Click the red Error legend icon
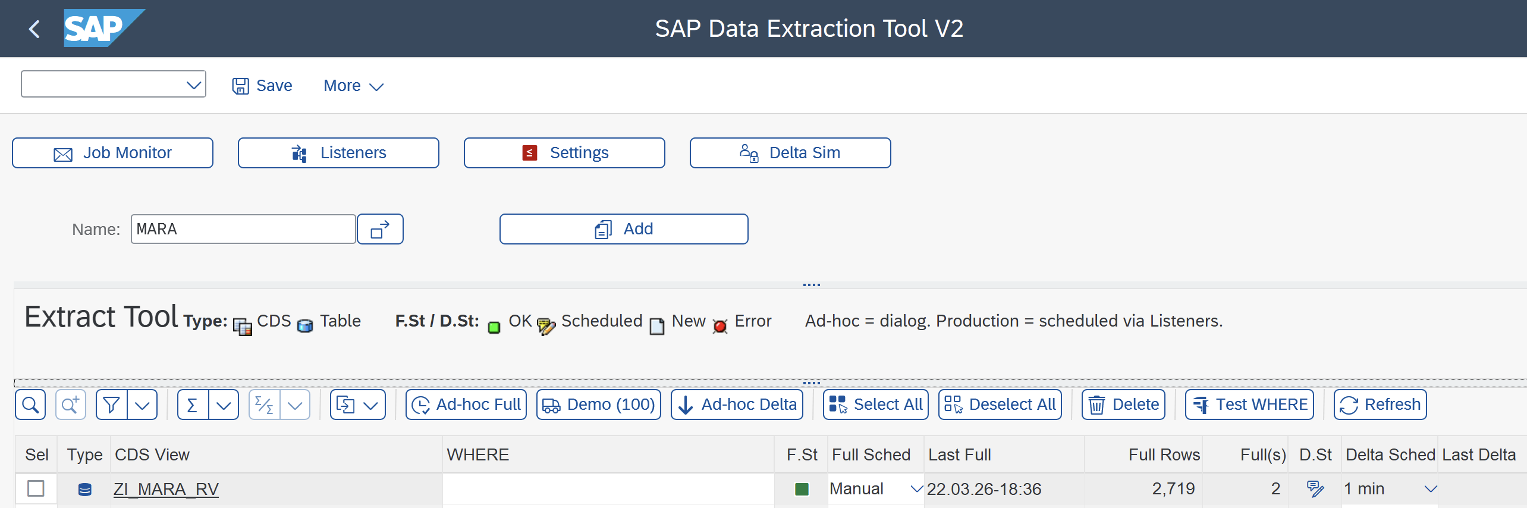 point(720,326)
